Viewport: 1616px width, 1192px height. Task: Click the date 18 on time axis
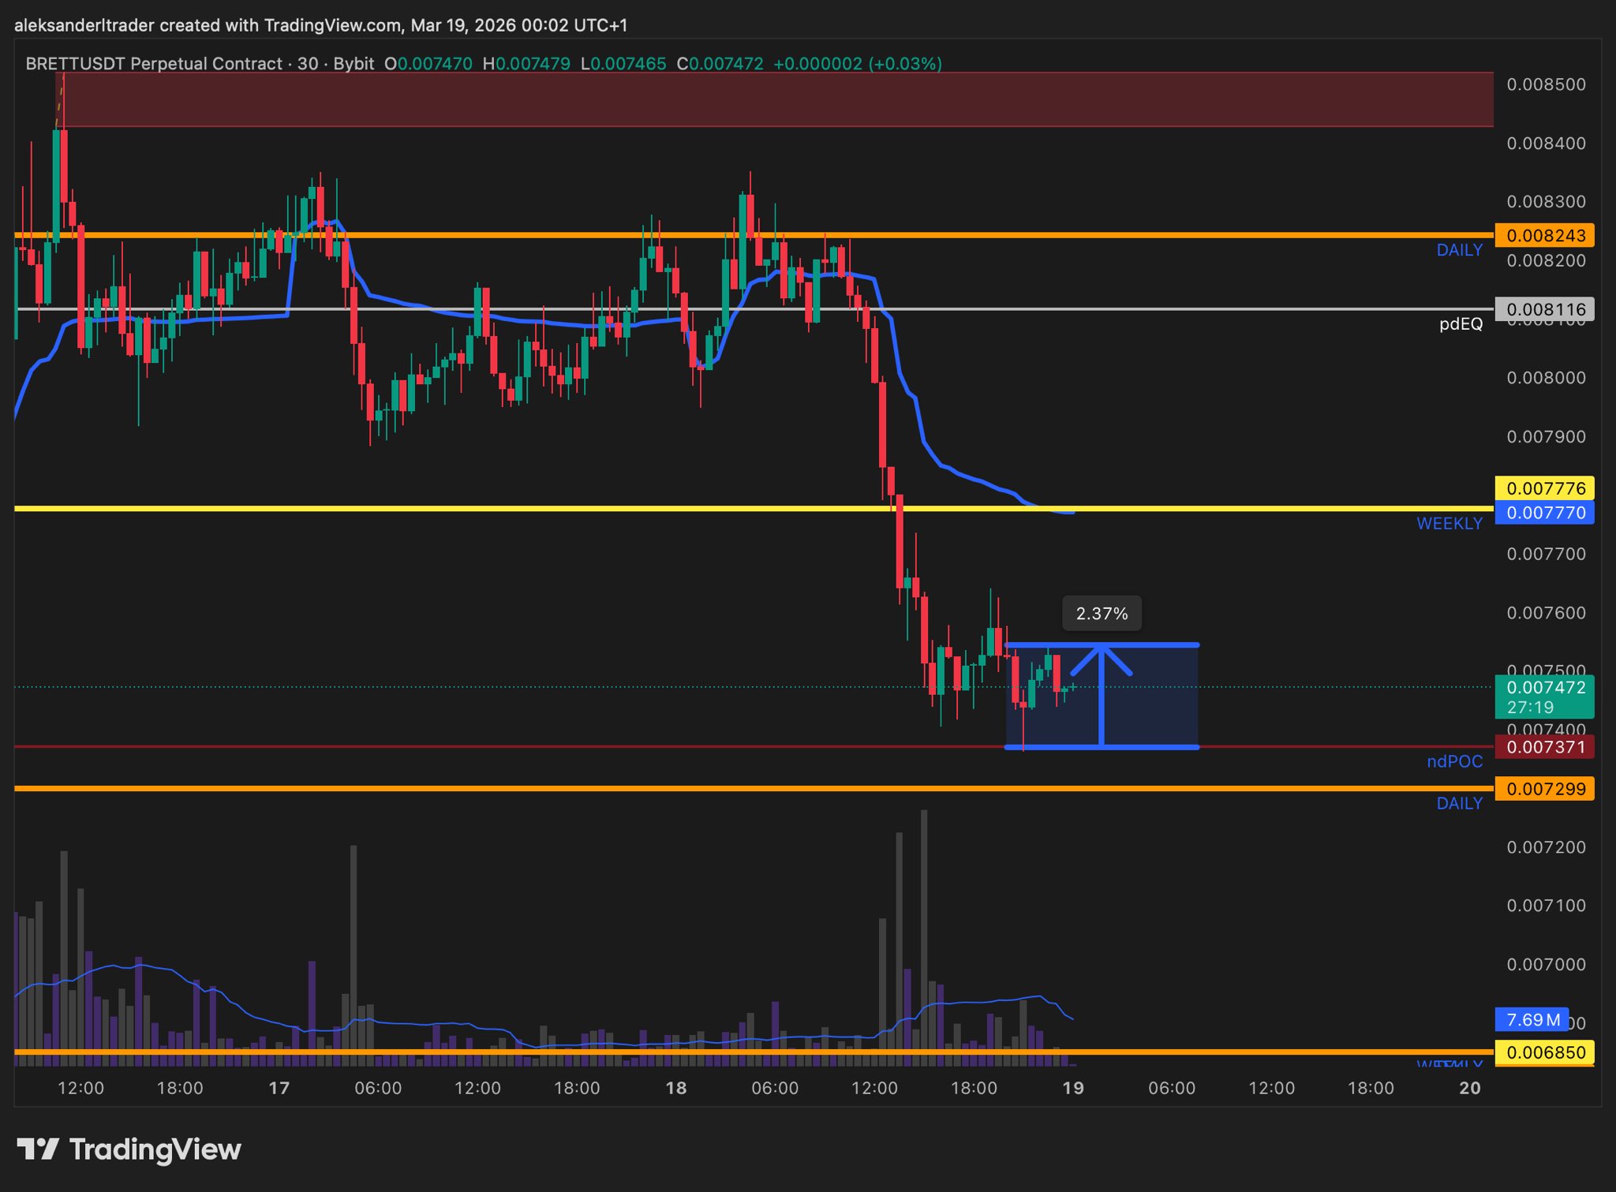675,1088
